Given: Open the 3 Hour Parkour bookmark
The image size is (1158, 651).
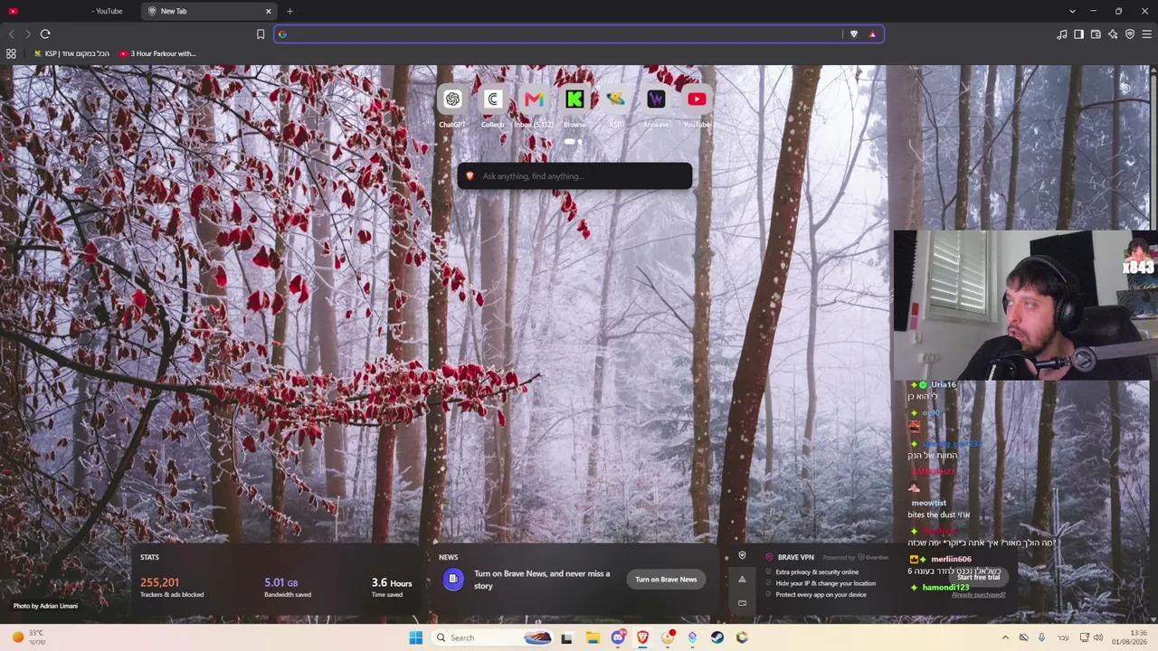Looking at the screenshot, I should 157,53.
